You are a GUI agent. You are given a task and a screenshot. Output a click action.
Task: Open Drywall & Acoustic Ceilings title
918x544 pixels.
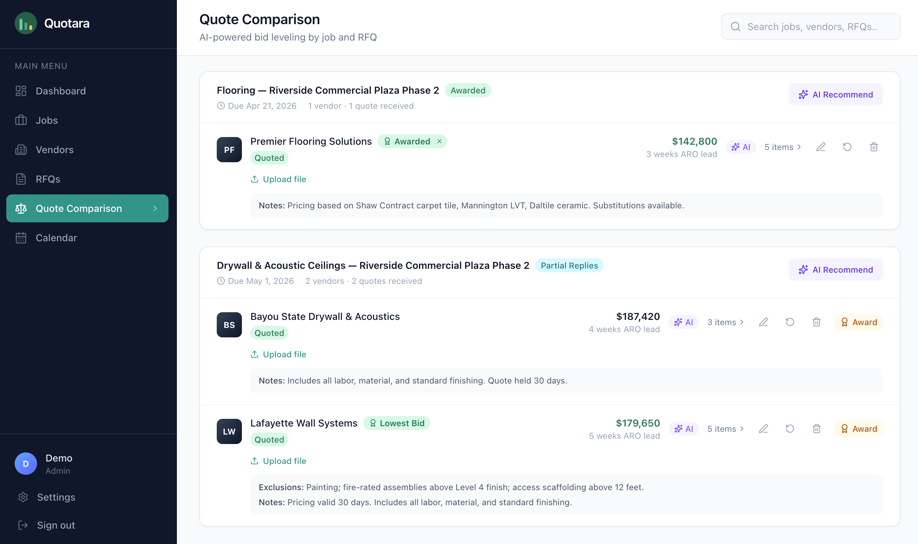pyautogui.click(x=373, y=265)
